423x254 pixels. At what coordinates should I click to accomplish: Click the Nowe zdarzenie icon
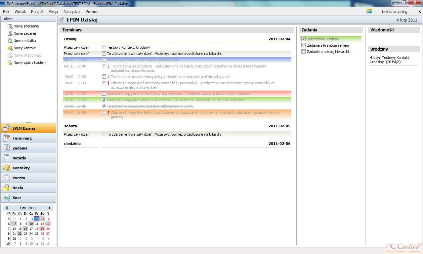[10, 26]
